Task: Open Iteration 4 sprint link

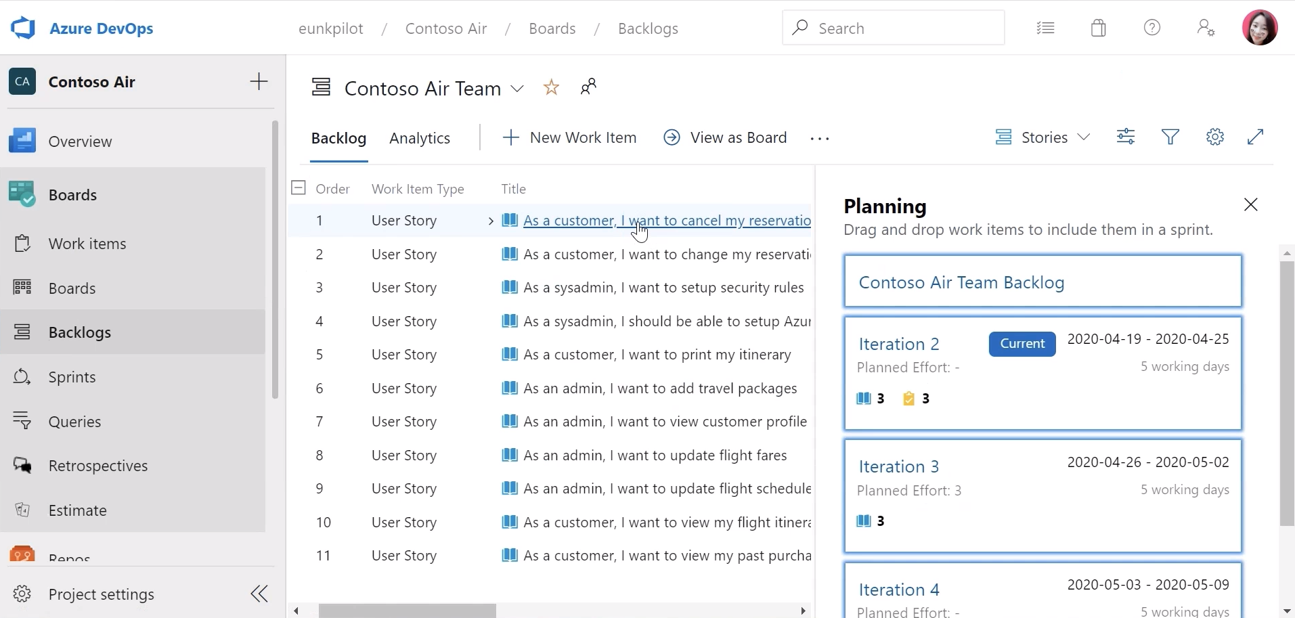Action: pos(899,590)
